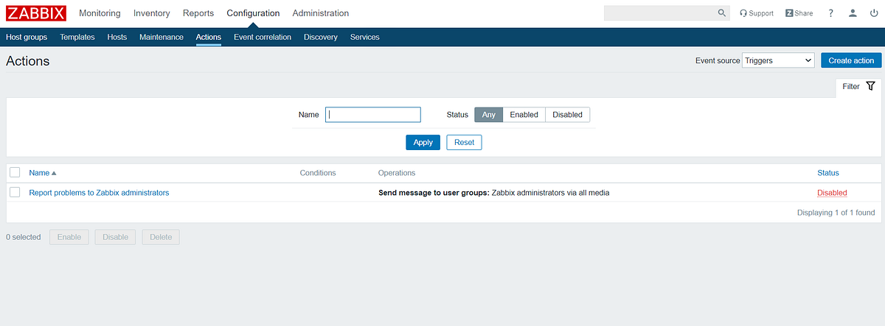Tick checkbox for Report problems action
Screen dimensions: 885x326
15,192
